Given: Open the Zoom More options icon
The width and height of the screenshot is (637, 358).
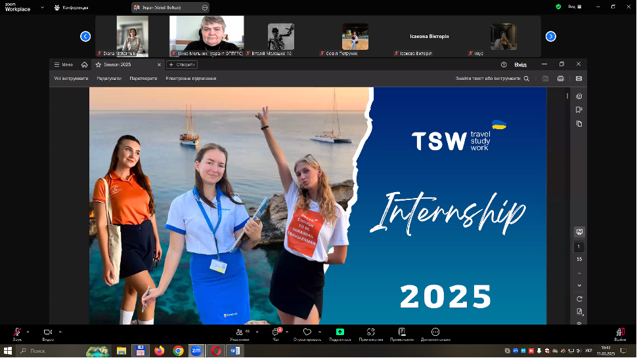Looking at the screenshot, I should (x=435, y=332).
